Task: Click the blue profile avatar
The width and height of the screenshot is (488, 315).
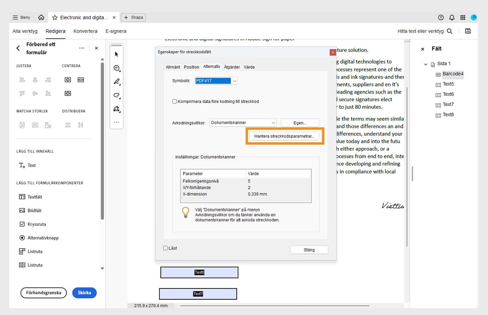Action: (x=474, y=18)
